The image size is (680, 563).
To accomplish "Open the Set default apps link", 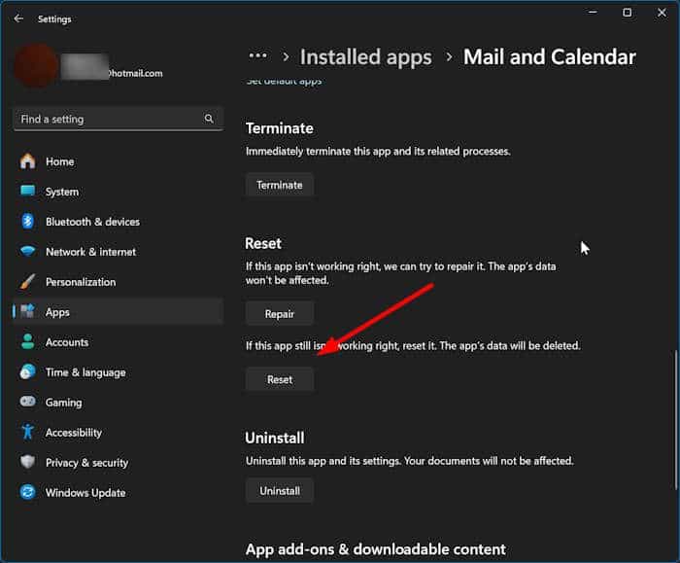I will (284, 81).
